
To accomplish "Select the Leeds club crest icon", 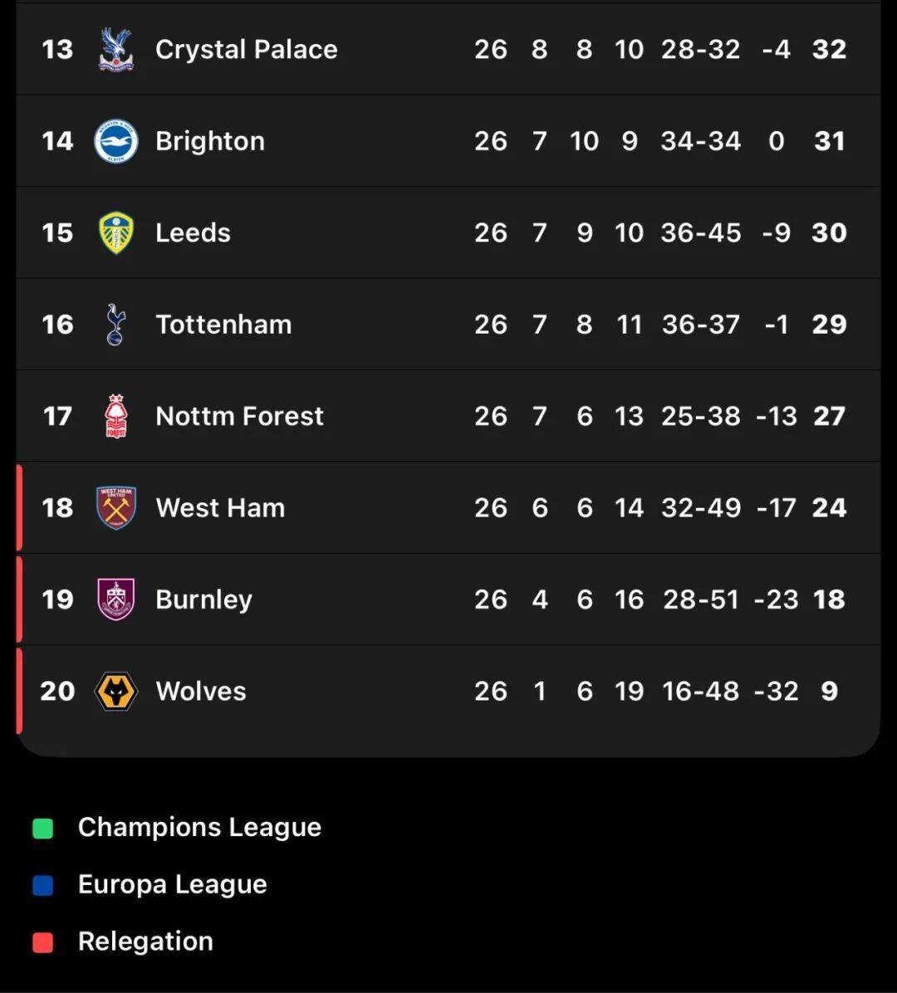I will coord(115,232).
